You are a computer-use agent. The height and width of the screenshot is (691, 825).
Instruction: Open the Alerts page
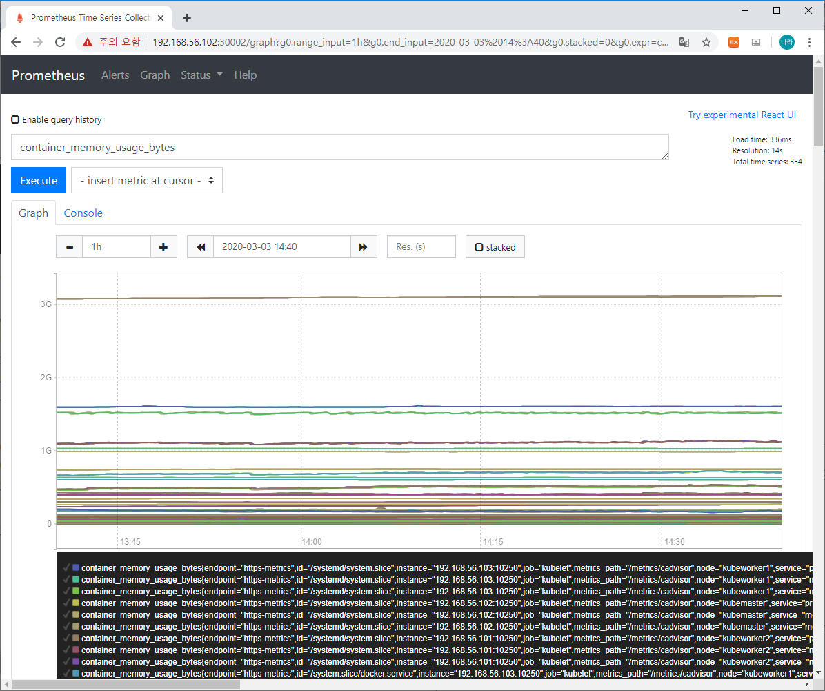tap(115, 75)
